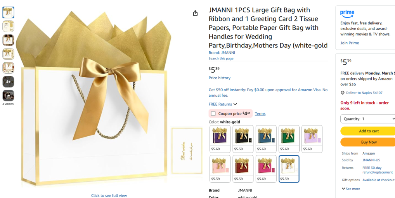The height and width of the screenshot is (198, 395).
Task: Play the product videos thumbnail
Action: pos(8,96)
